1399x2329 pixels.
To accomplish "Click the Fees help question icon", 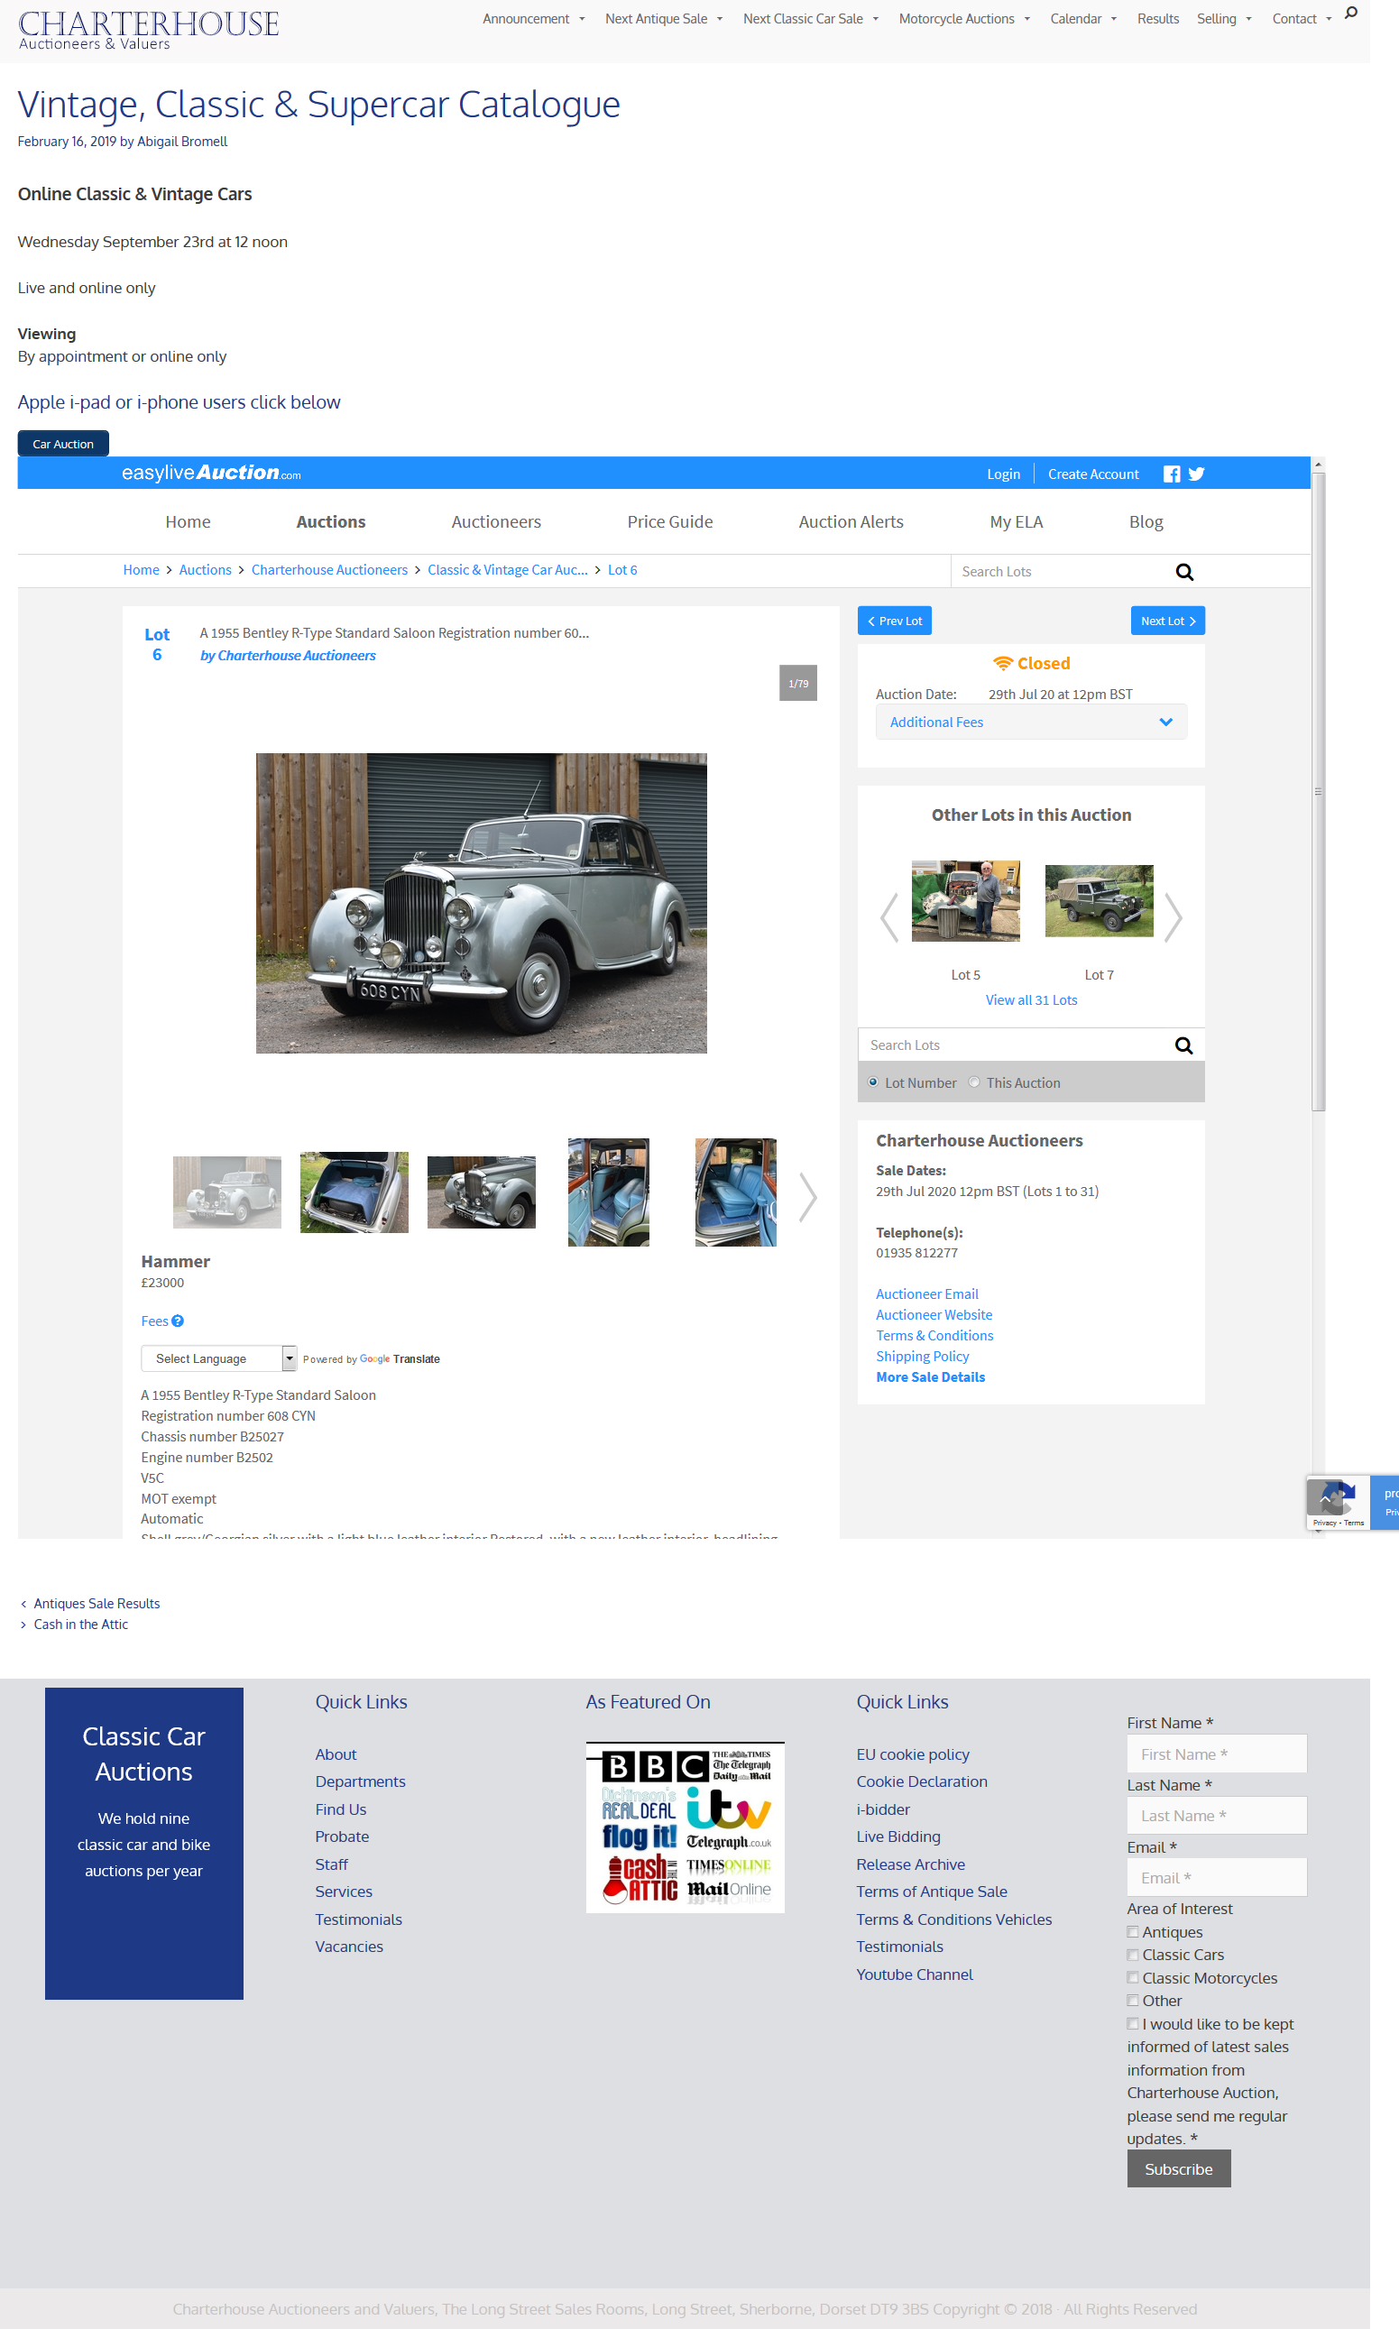I will pyautogui.click(x=177, y=1321).
